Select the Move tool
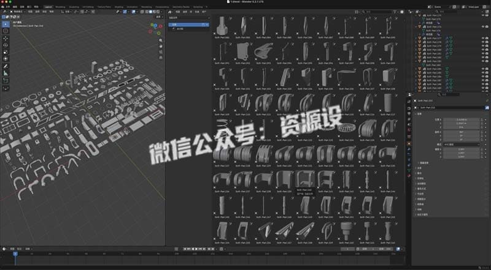The width and height of the screenshot is (491, 270). [6, 39]
